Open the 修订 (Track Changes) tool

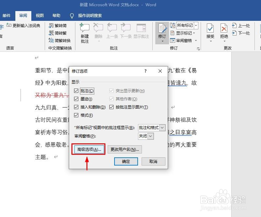(162, 29)
